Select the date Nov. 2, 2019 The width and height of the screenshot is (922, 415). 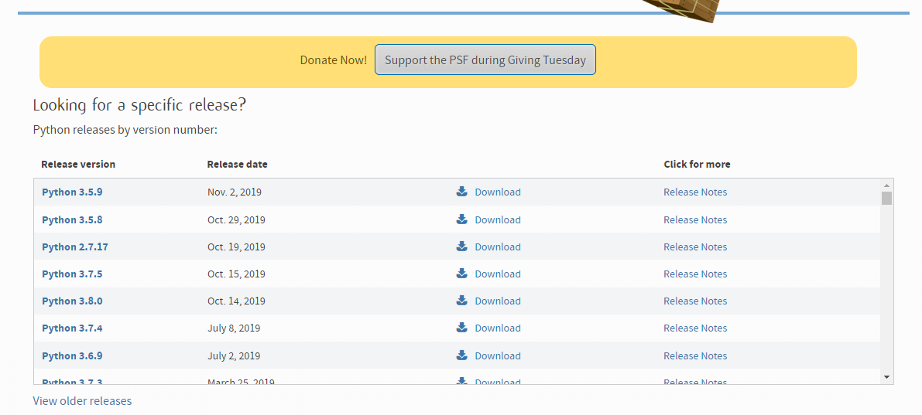[235, 192]
